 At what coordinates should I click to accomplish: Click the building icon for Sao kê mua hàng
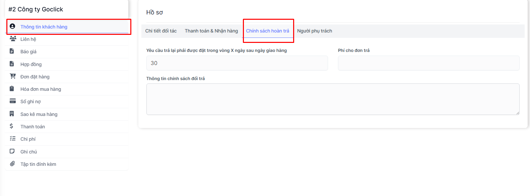click(x=12, y=114)
